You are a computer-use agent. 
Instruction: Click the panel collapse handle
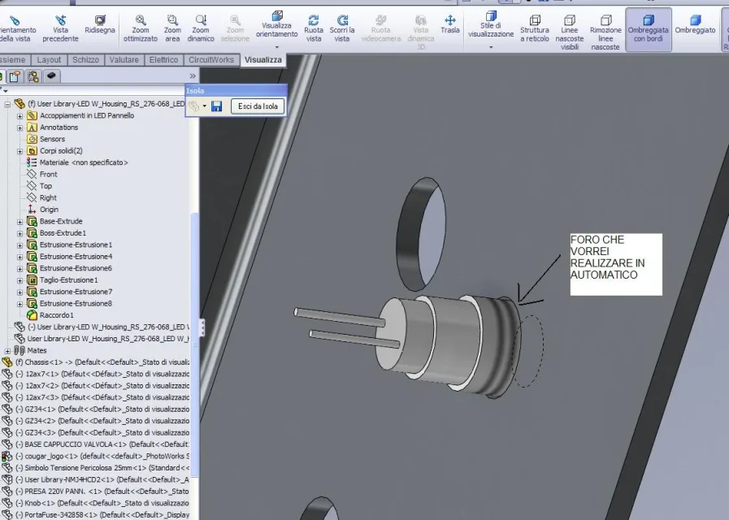click(202, 327)
